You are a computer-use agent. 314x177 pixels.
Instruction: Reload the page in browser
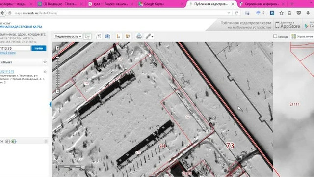(236, 13)
